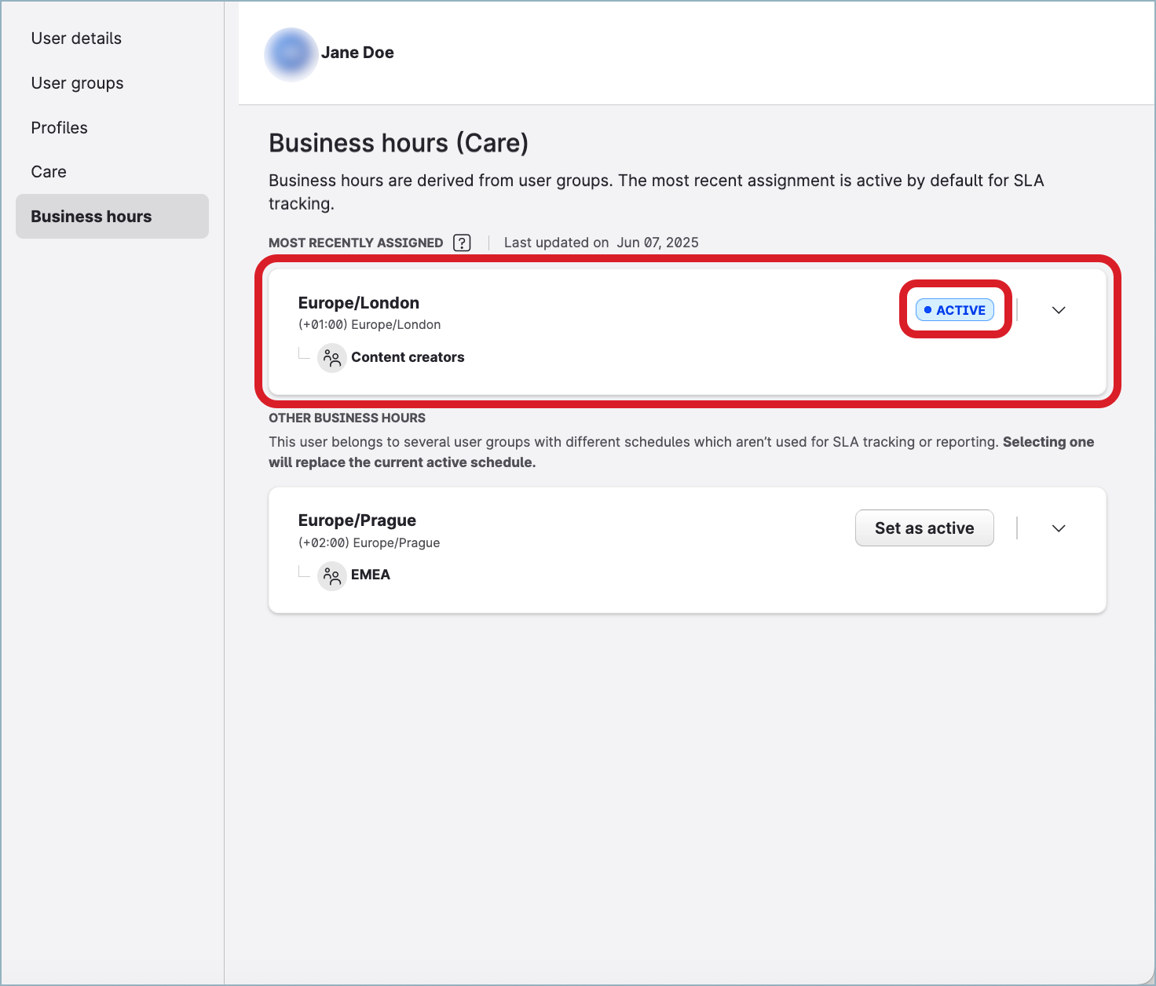
Task: Open the Profiles sidebar item
Action: (59, 128)
